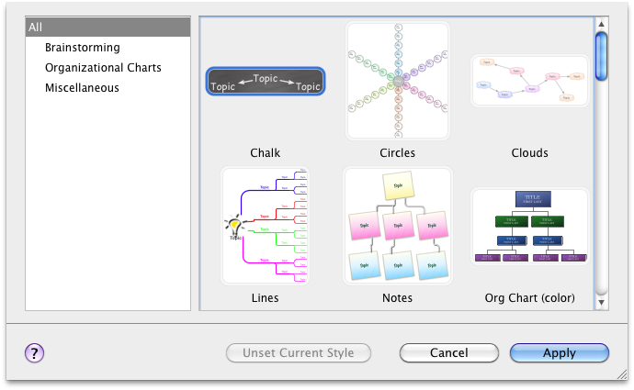Select the Chalk style thumbnail
Image resolution: width=634 pixels, height=390 pixels.
point(265,81)
